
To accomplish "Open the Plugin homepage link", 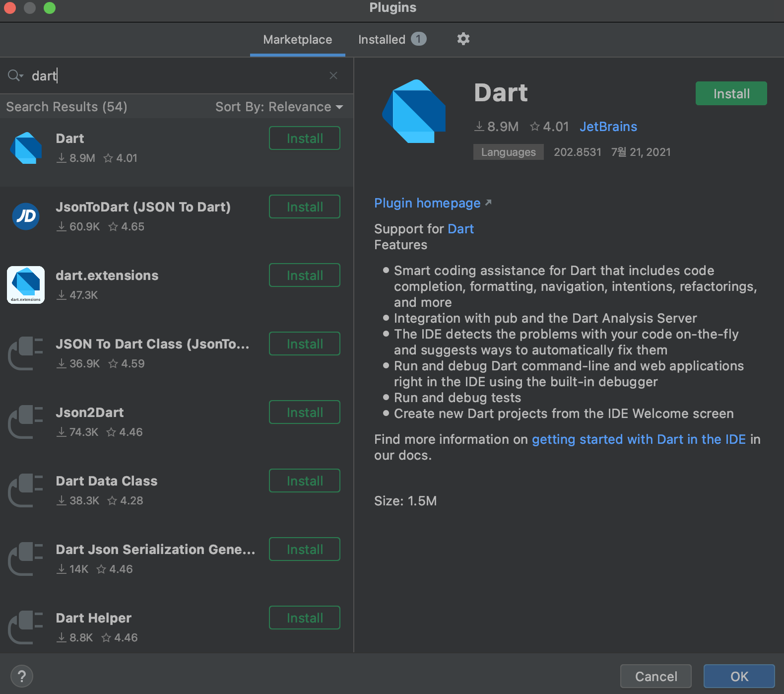I will coord(433,203).
